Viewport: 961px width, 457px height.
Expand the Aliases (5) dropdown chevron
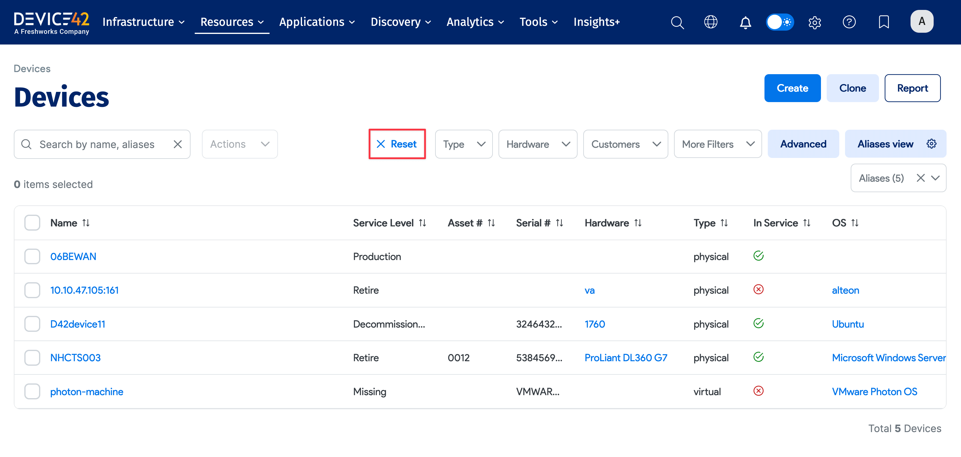tap(935, 178)
